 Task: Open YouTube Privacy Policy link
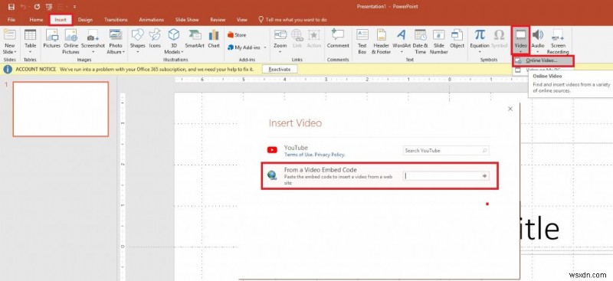pyautogui.click(x=329, y=155)
